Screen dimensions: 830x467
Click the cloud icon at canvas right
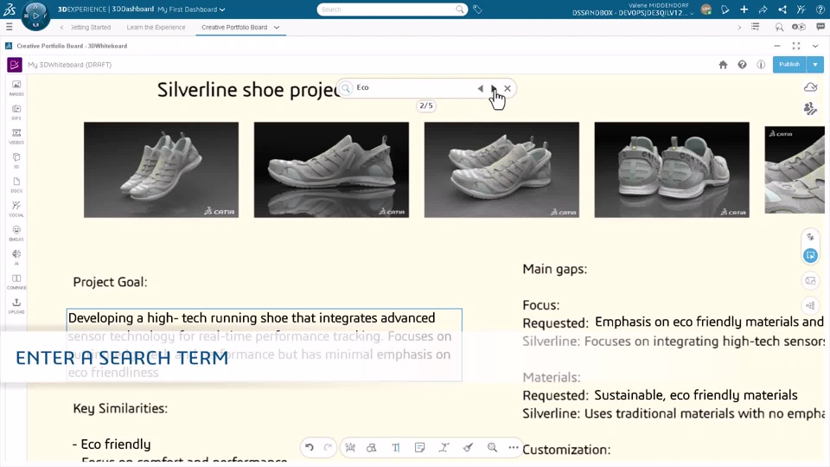coord(810,87)
